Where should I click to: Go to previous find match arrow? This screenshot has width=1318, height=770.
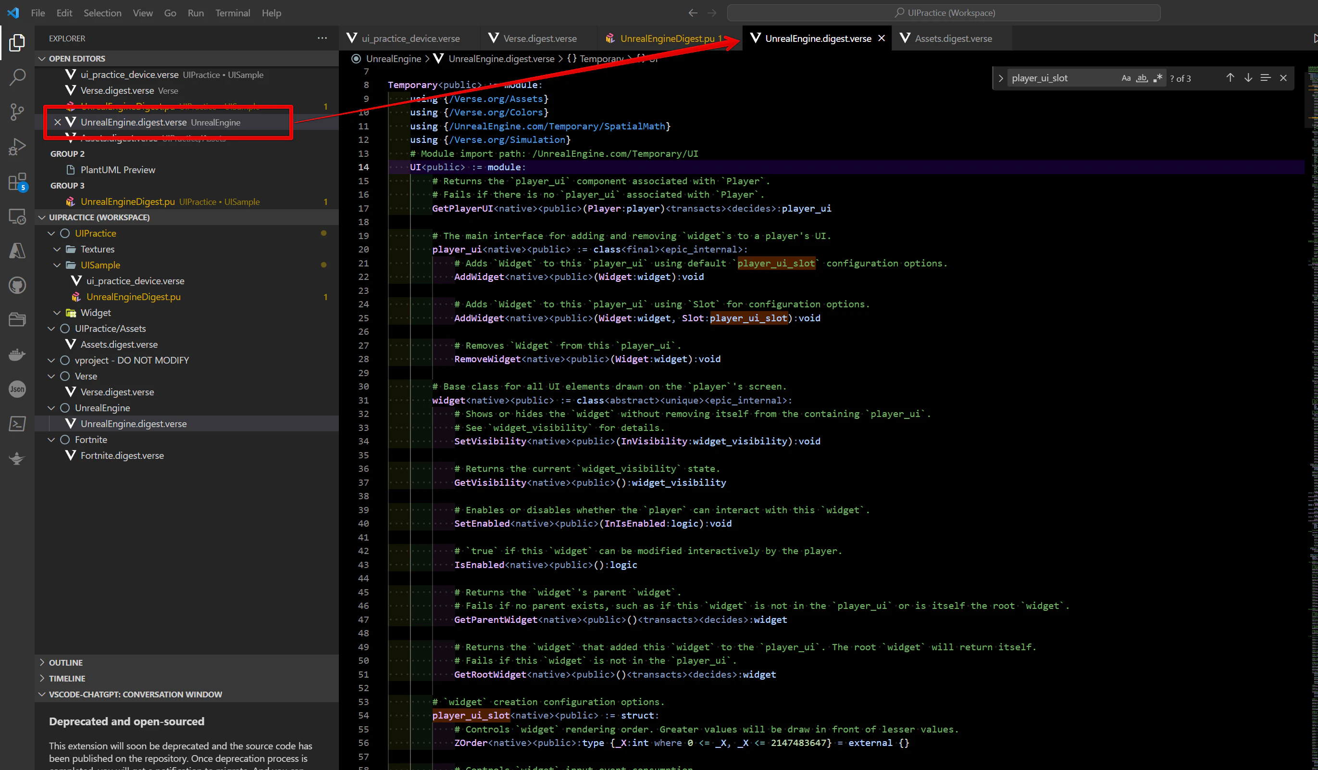(1230, 78)
